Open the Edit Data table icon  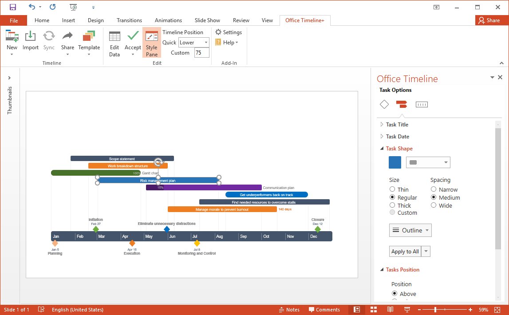tap(114, 37)
